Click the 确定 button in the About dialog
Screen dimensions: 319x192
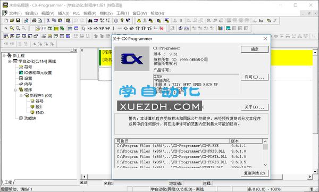coord(255,49)
